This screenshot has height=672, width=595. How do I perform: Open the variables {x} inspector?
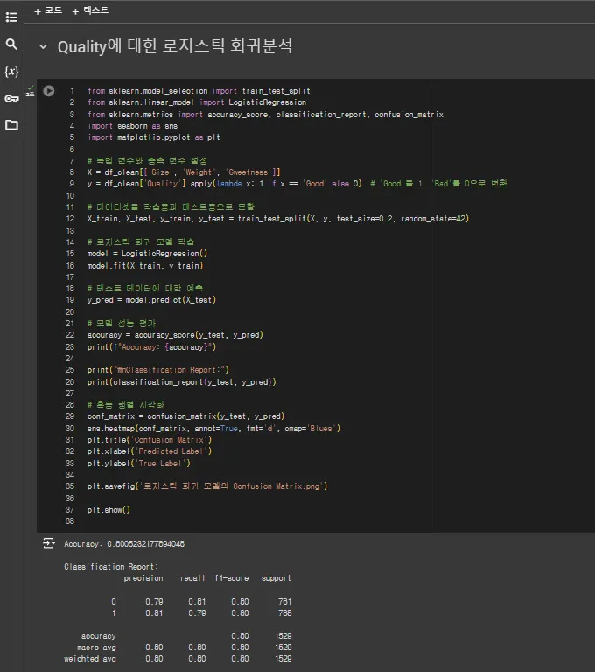coord(11,71)
